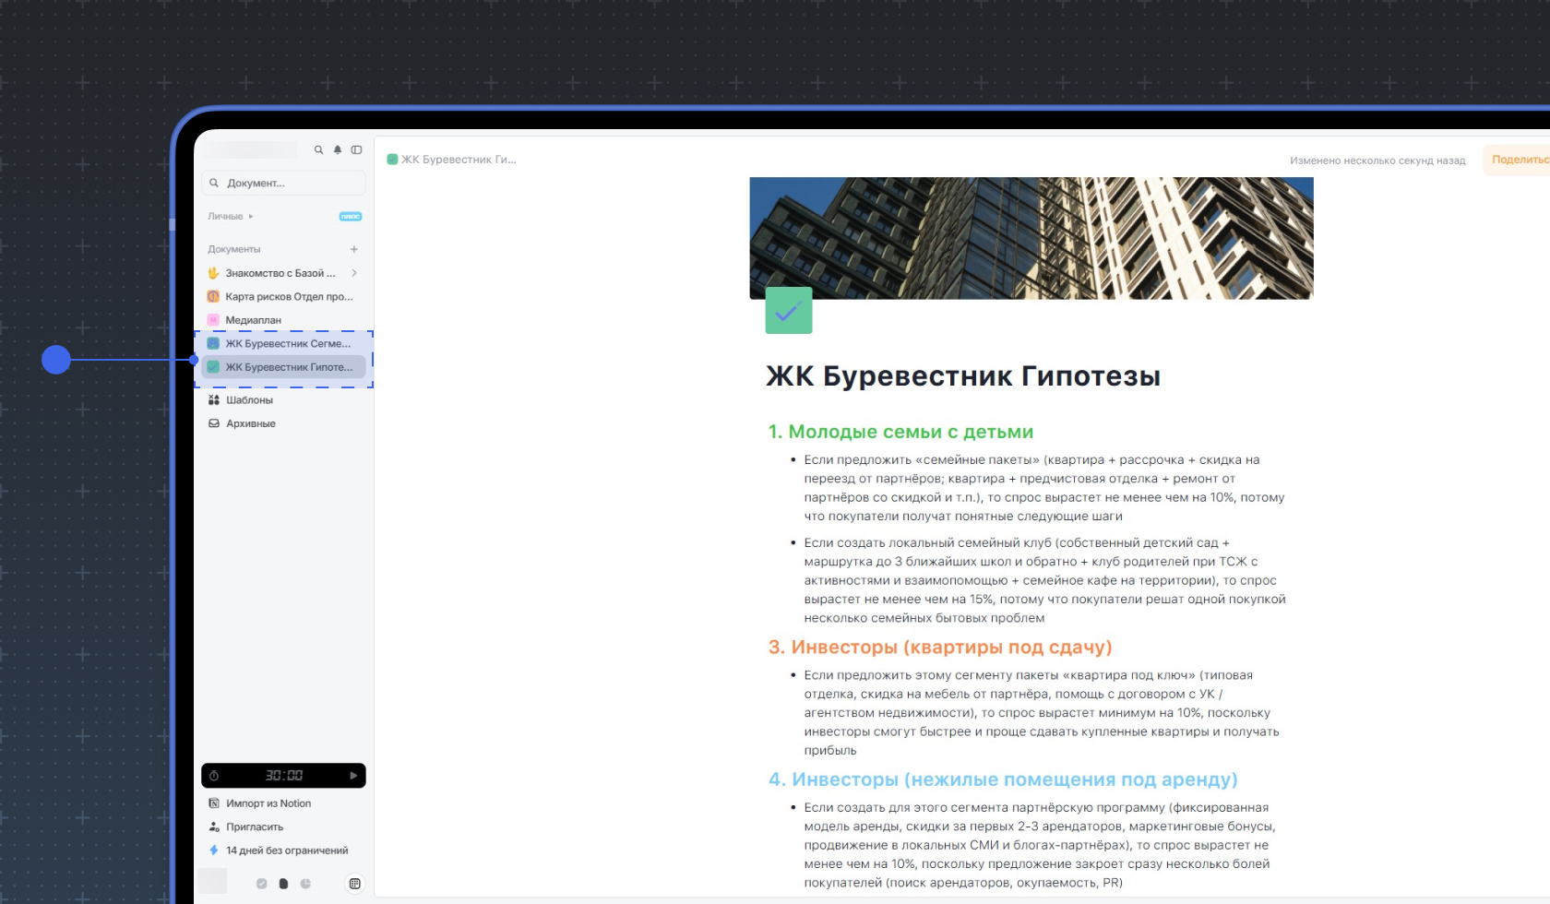Click the hand emoji icon beside "Знакомство с Базой"
Image resolution: width=1550 pixels, height=904 pixels.
coord(213,273)
